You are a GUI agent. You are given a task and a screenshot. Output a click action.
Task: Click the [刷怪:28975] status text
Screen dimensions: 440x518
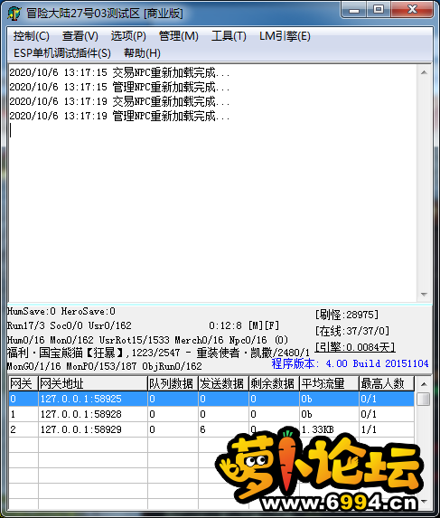coord(347,315)
